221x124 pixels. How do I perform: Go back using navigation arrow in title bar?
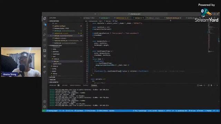95,14
